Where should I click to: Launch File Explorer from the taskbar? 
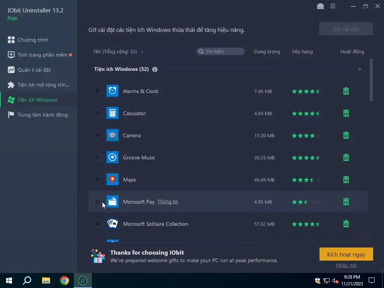[x=46, y=280]
